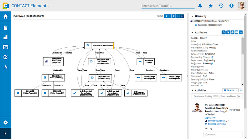Click Attributes toolbar copy icon
The image size is (248, 139).
point(232,32)
